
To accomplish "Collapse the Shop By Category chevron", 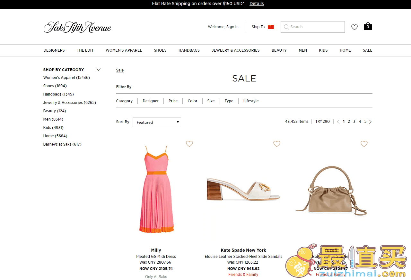I will pyautogui.click(x=99, y=70).
